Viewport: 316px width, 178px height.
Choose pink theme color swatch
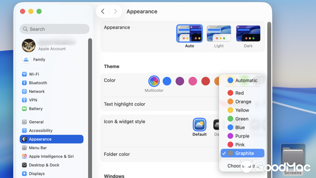click(193, 81)
